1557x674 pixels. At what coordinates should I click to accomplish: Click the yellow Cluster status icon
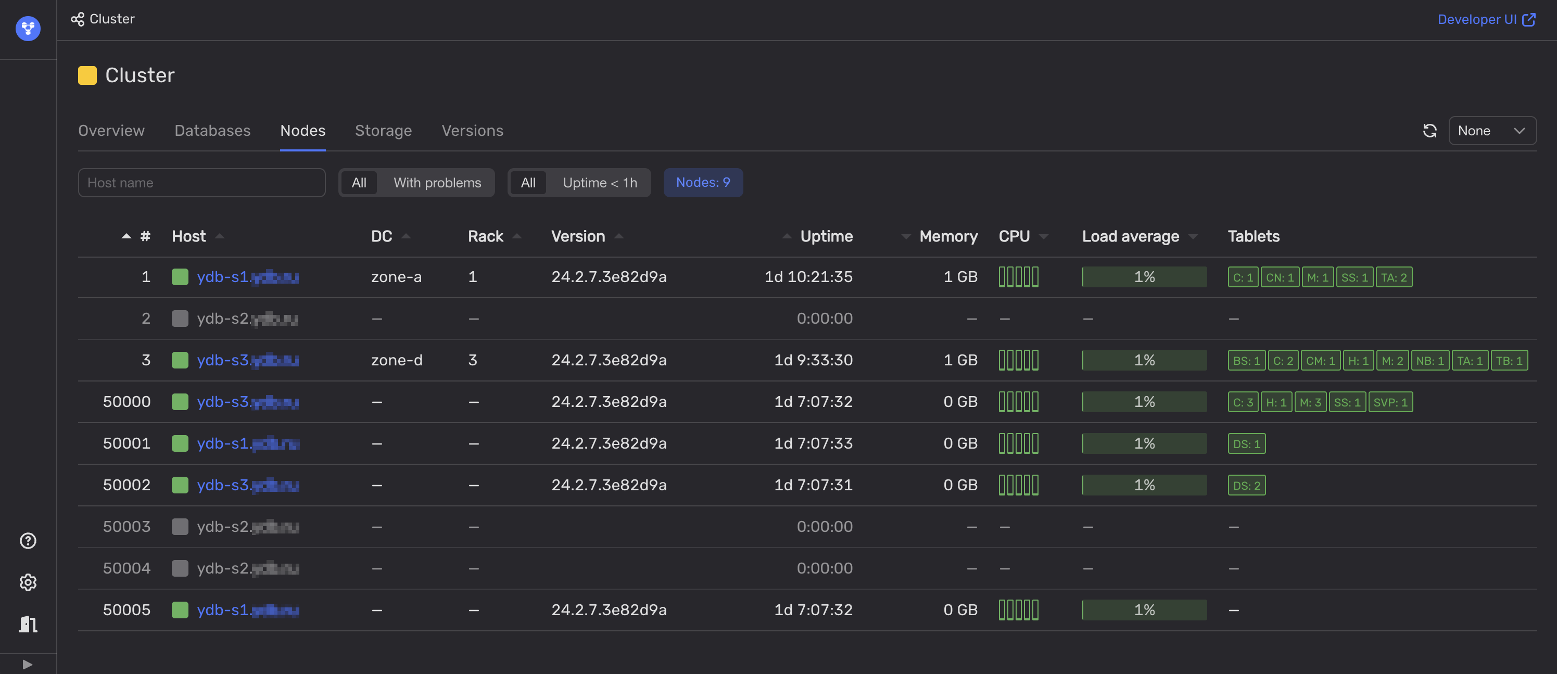pos(87,75)
